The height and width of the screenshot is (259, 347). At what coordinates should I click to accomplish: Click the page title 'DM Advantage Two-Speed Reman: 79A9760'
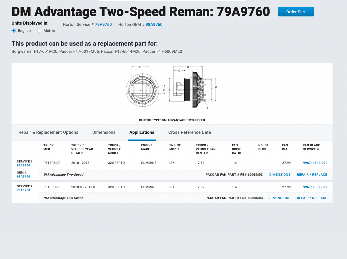[141, 12]
